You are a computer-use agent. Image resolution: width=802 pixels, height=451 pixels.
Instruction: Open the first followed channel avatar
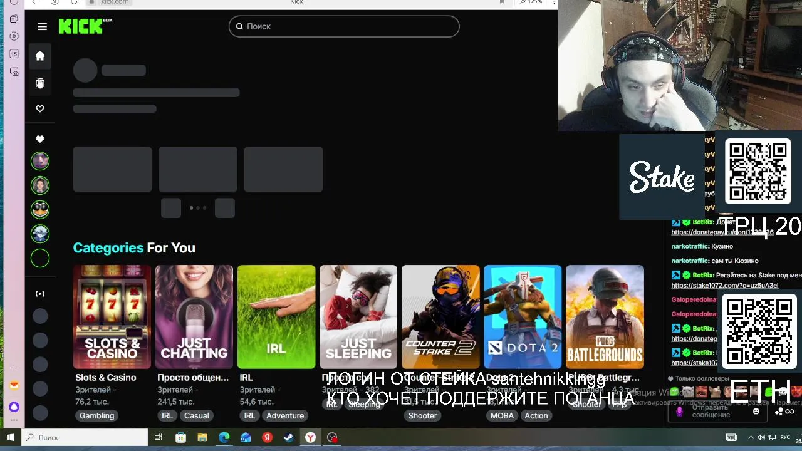tap(40, 161)
